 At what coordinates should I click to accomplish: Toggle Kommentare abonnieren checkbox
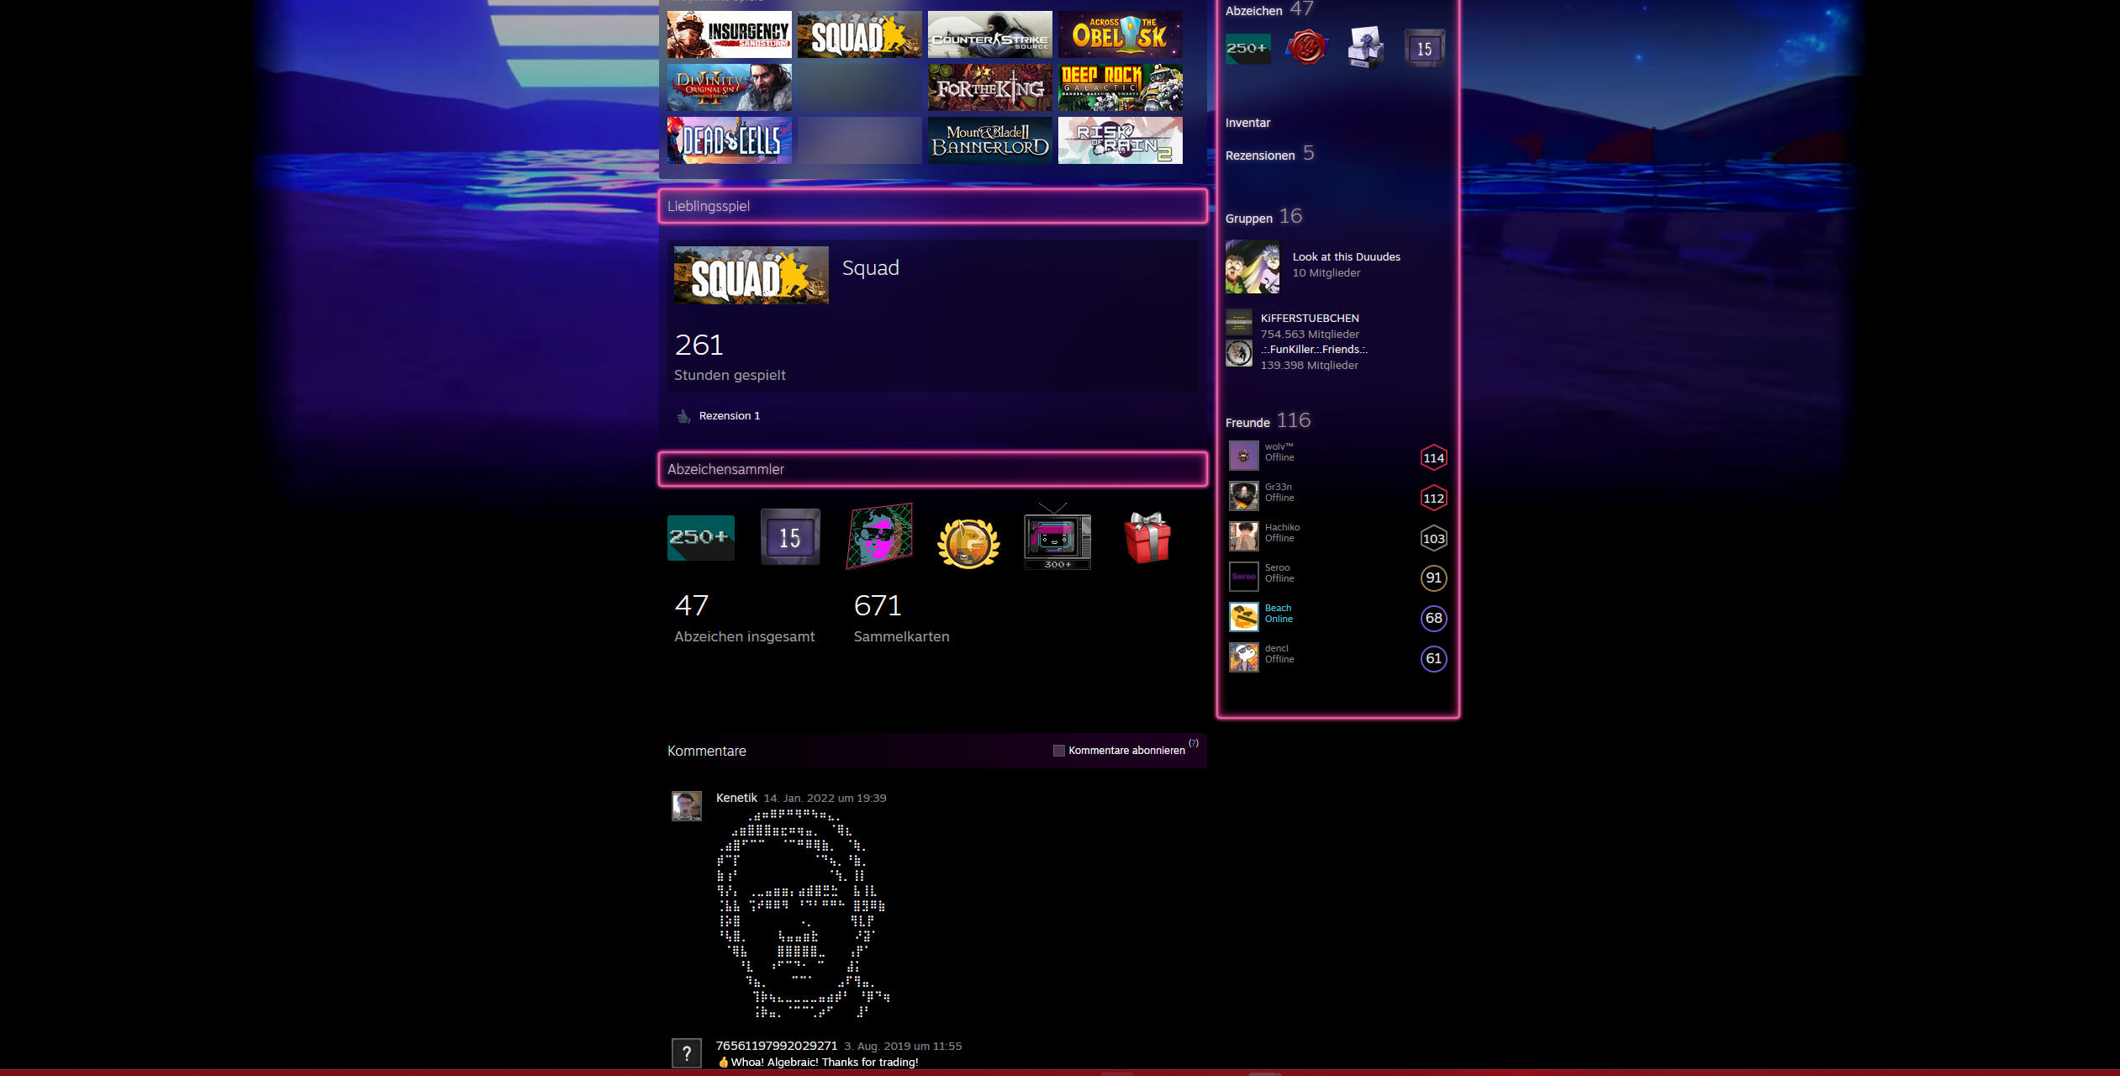click(1058, 751)
